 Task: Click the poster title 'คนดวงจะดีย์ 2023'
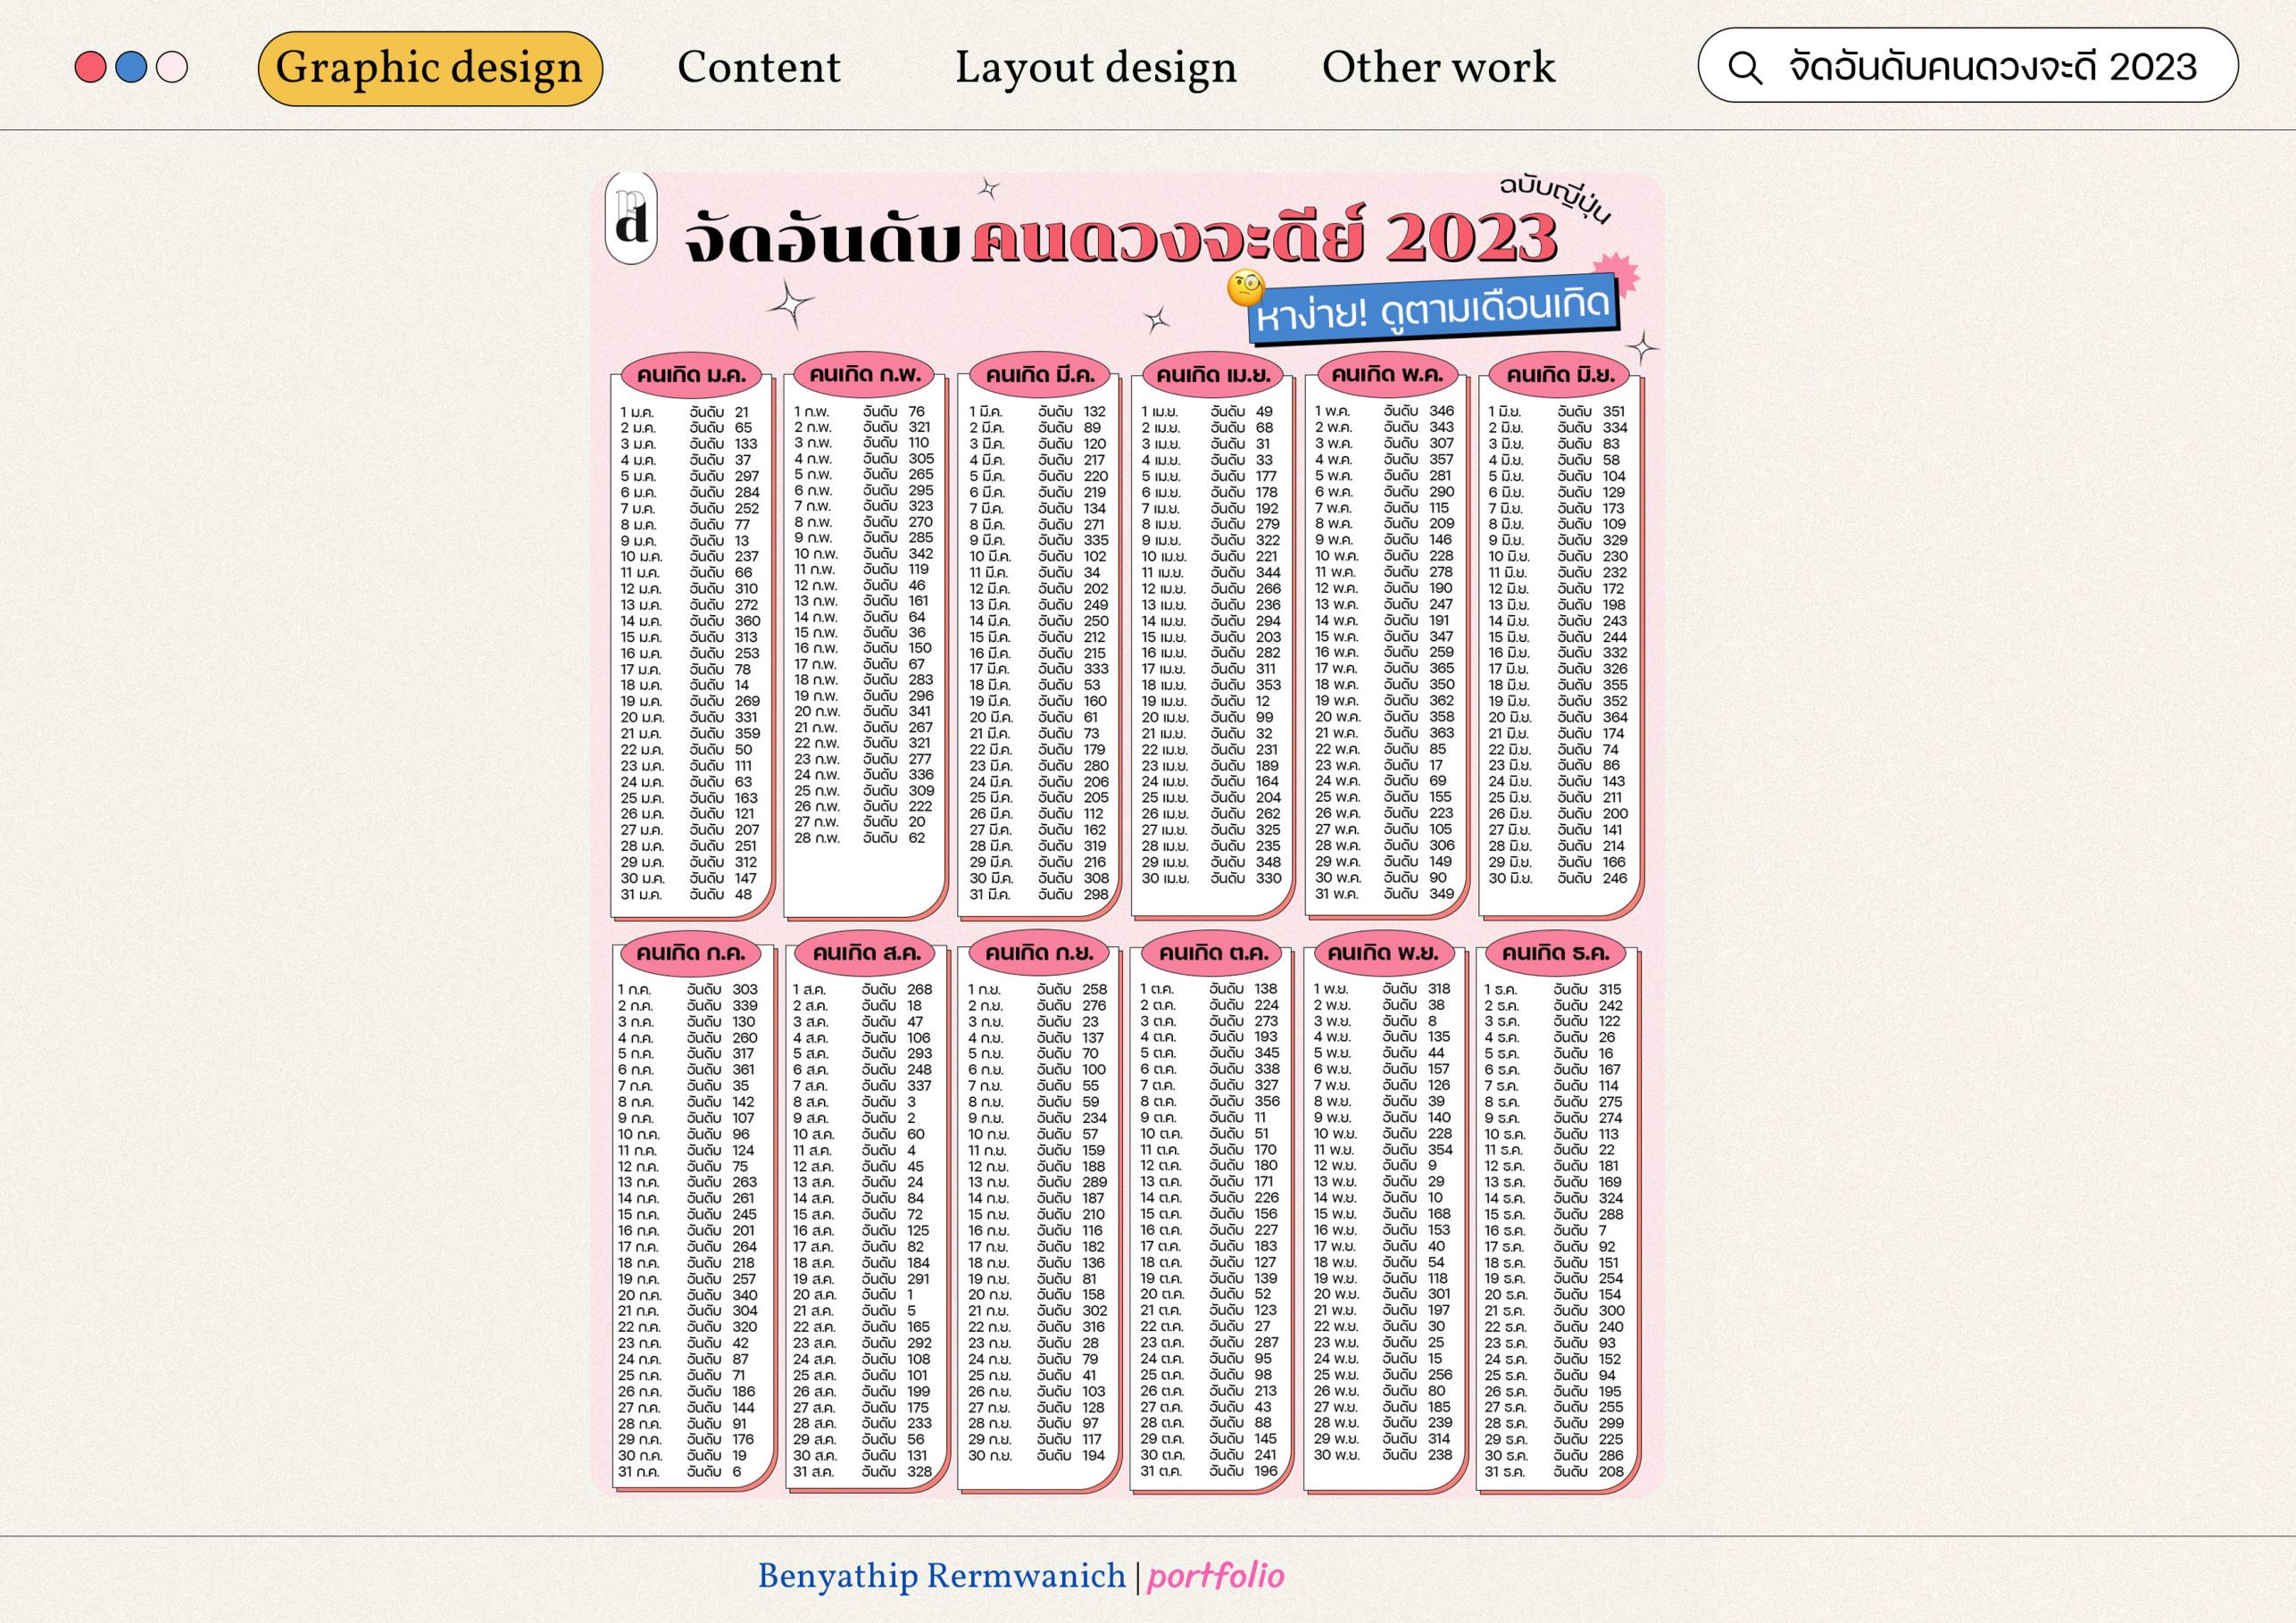tap(1264, 240)
